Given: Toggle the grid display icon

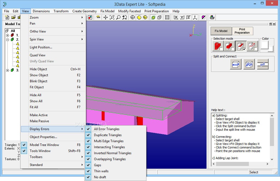Looking at the screenshot, I should coord(167,17).
